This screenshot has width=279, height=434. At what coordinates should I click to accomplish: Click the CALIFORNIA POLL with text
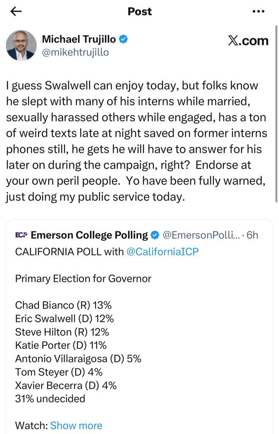point(69,251)
